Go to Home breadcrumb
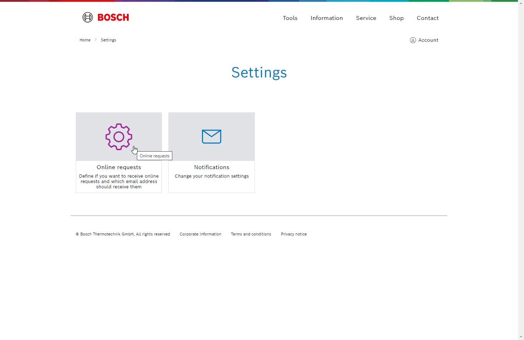 click(85, 40)
